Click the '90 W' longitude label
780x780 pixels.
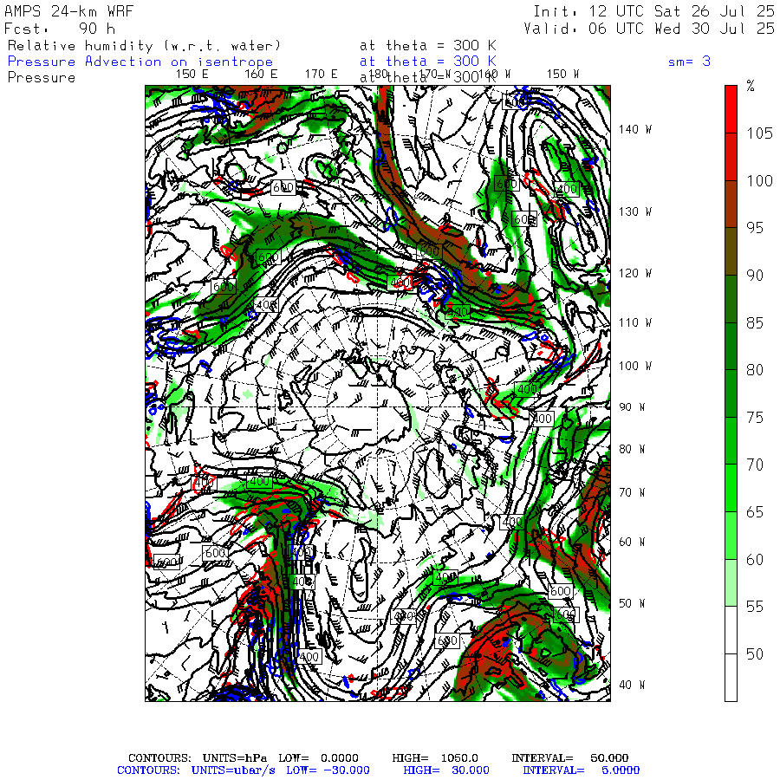pyautogui.click(x=632, y=407)
